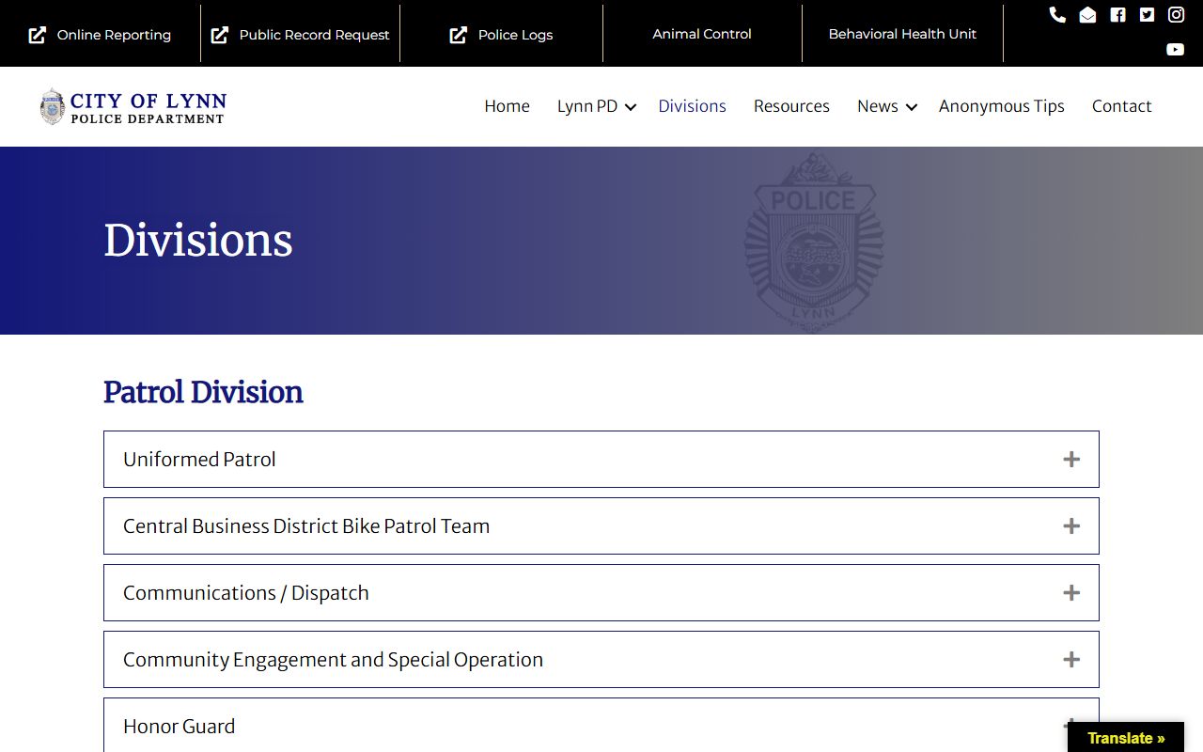Open the Animal Control link
1203x752 pixels.
(702, 34)
